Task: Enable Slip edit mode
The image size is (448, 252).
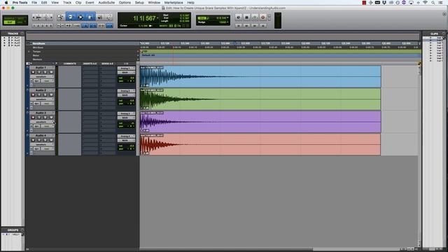Action: point(9,22)
